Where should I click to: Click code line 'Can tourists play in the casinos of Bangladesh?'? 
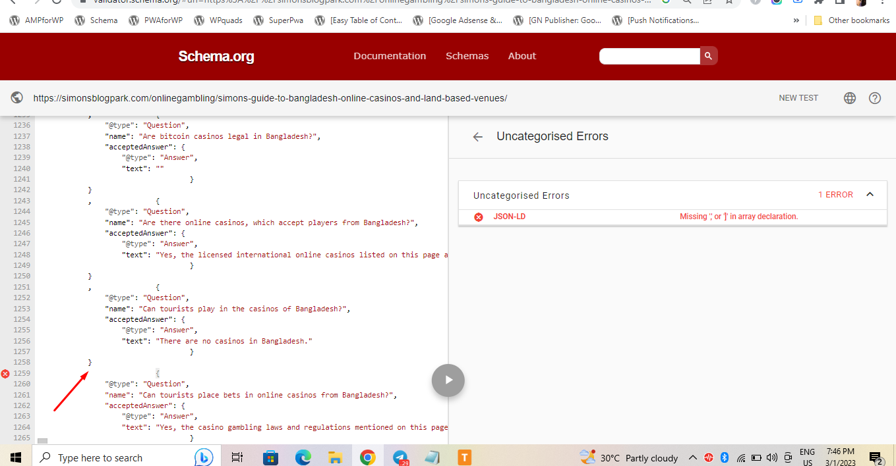coord(227,309)
